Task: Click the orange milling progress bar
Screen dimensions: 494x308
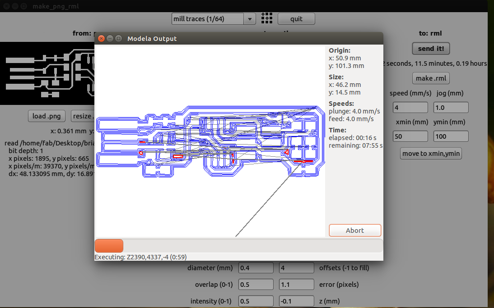Action: 109,246
